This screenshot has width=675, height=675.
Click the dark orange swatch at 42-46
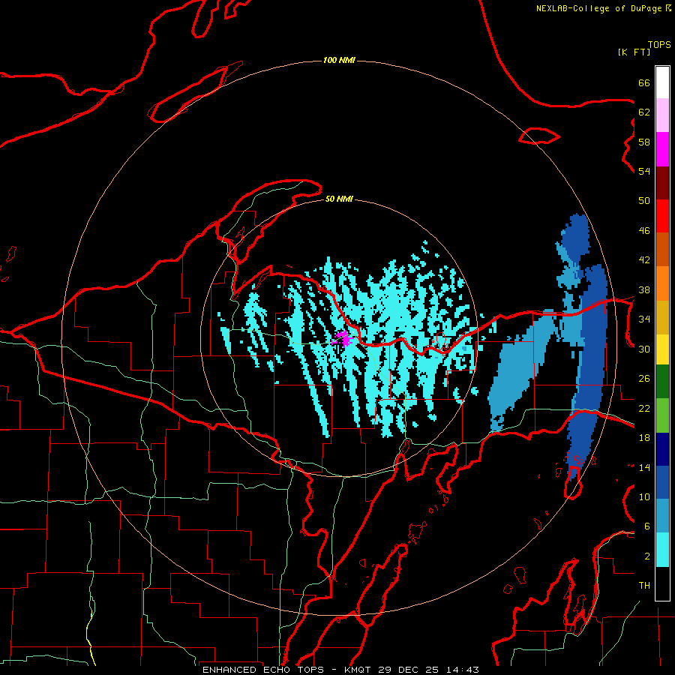[x=662, y=250]
